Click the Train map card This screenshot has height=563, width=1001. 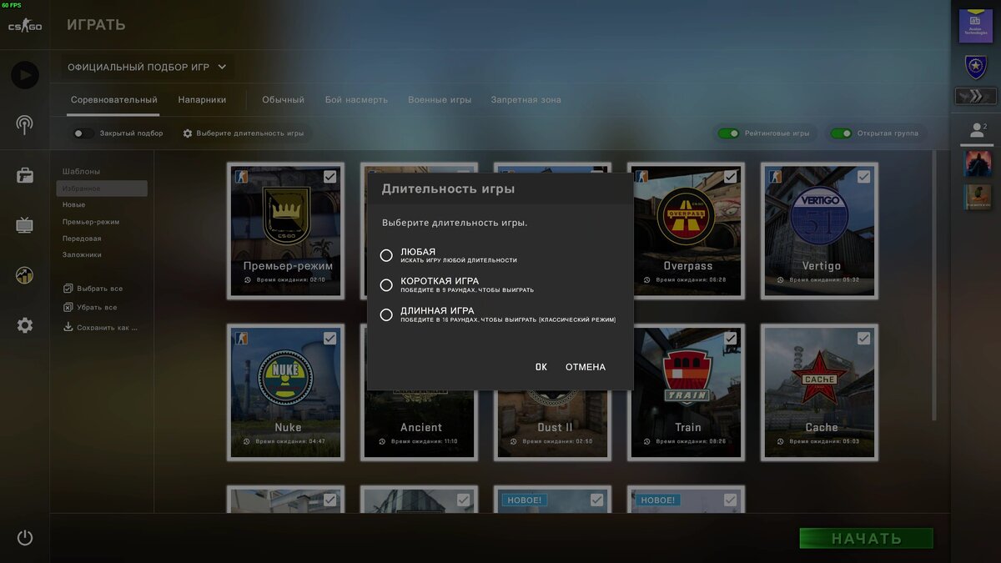point(687,392)
